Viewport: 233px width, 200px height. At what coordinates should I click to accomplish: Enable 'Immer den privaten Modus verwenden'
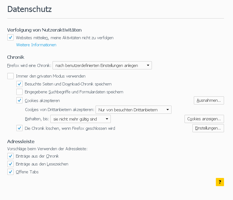(x=11, y=76)
